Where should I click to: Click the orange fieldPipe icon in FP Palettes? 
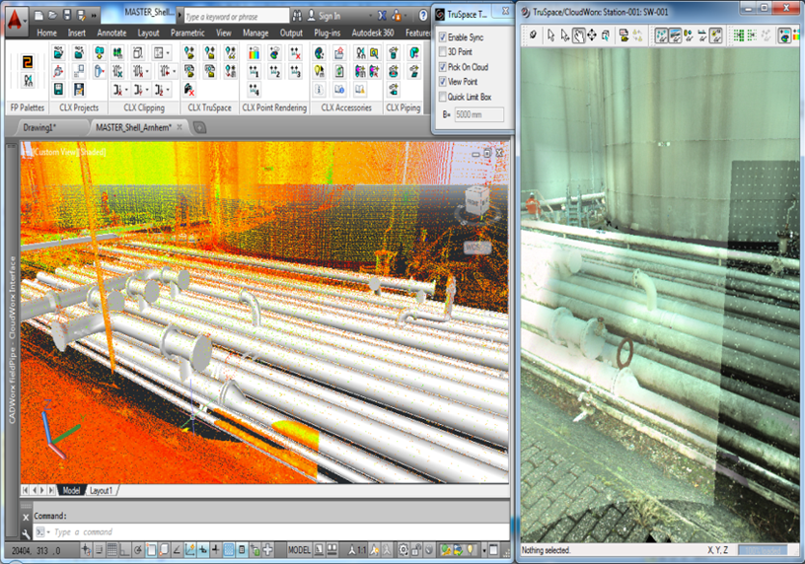tap(28, 62)
